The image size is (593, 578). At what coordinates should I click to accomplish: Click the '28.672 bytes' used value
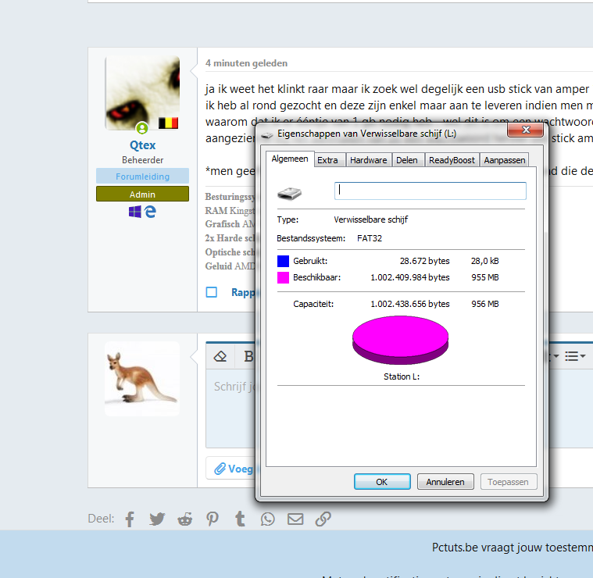pyautogui.click(x=425, y=261)
